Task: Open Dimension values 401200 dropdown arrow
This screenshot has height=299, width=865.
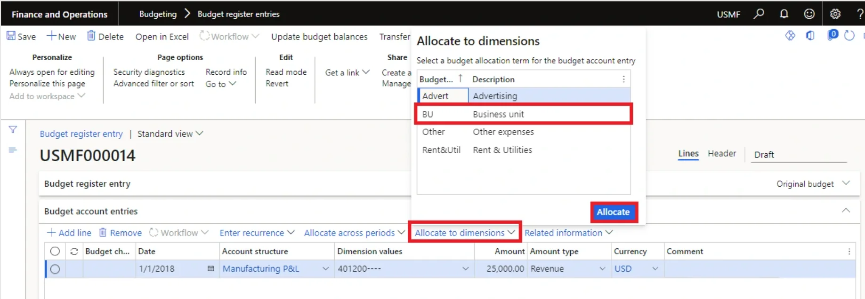Action: pyautogui.click(x=465, y=269)
